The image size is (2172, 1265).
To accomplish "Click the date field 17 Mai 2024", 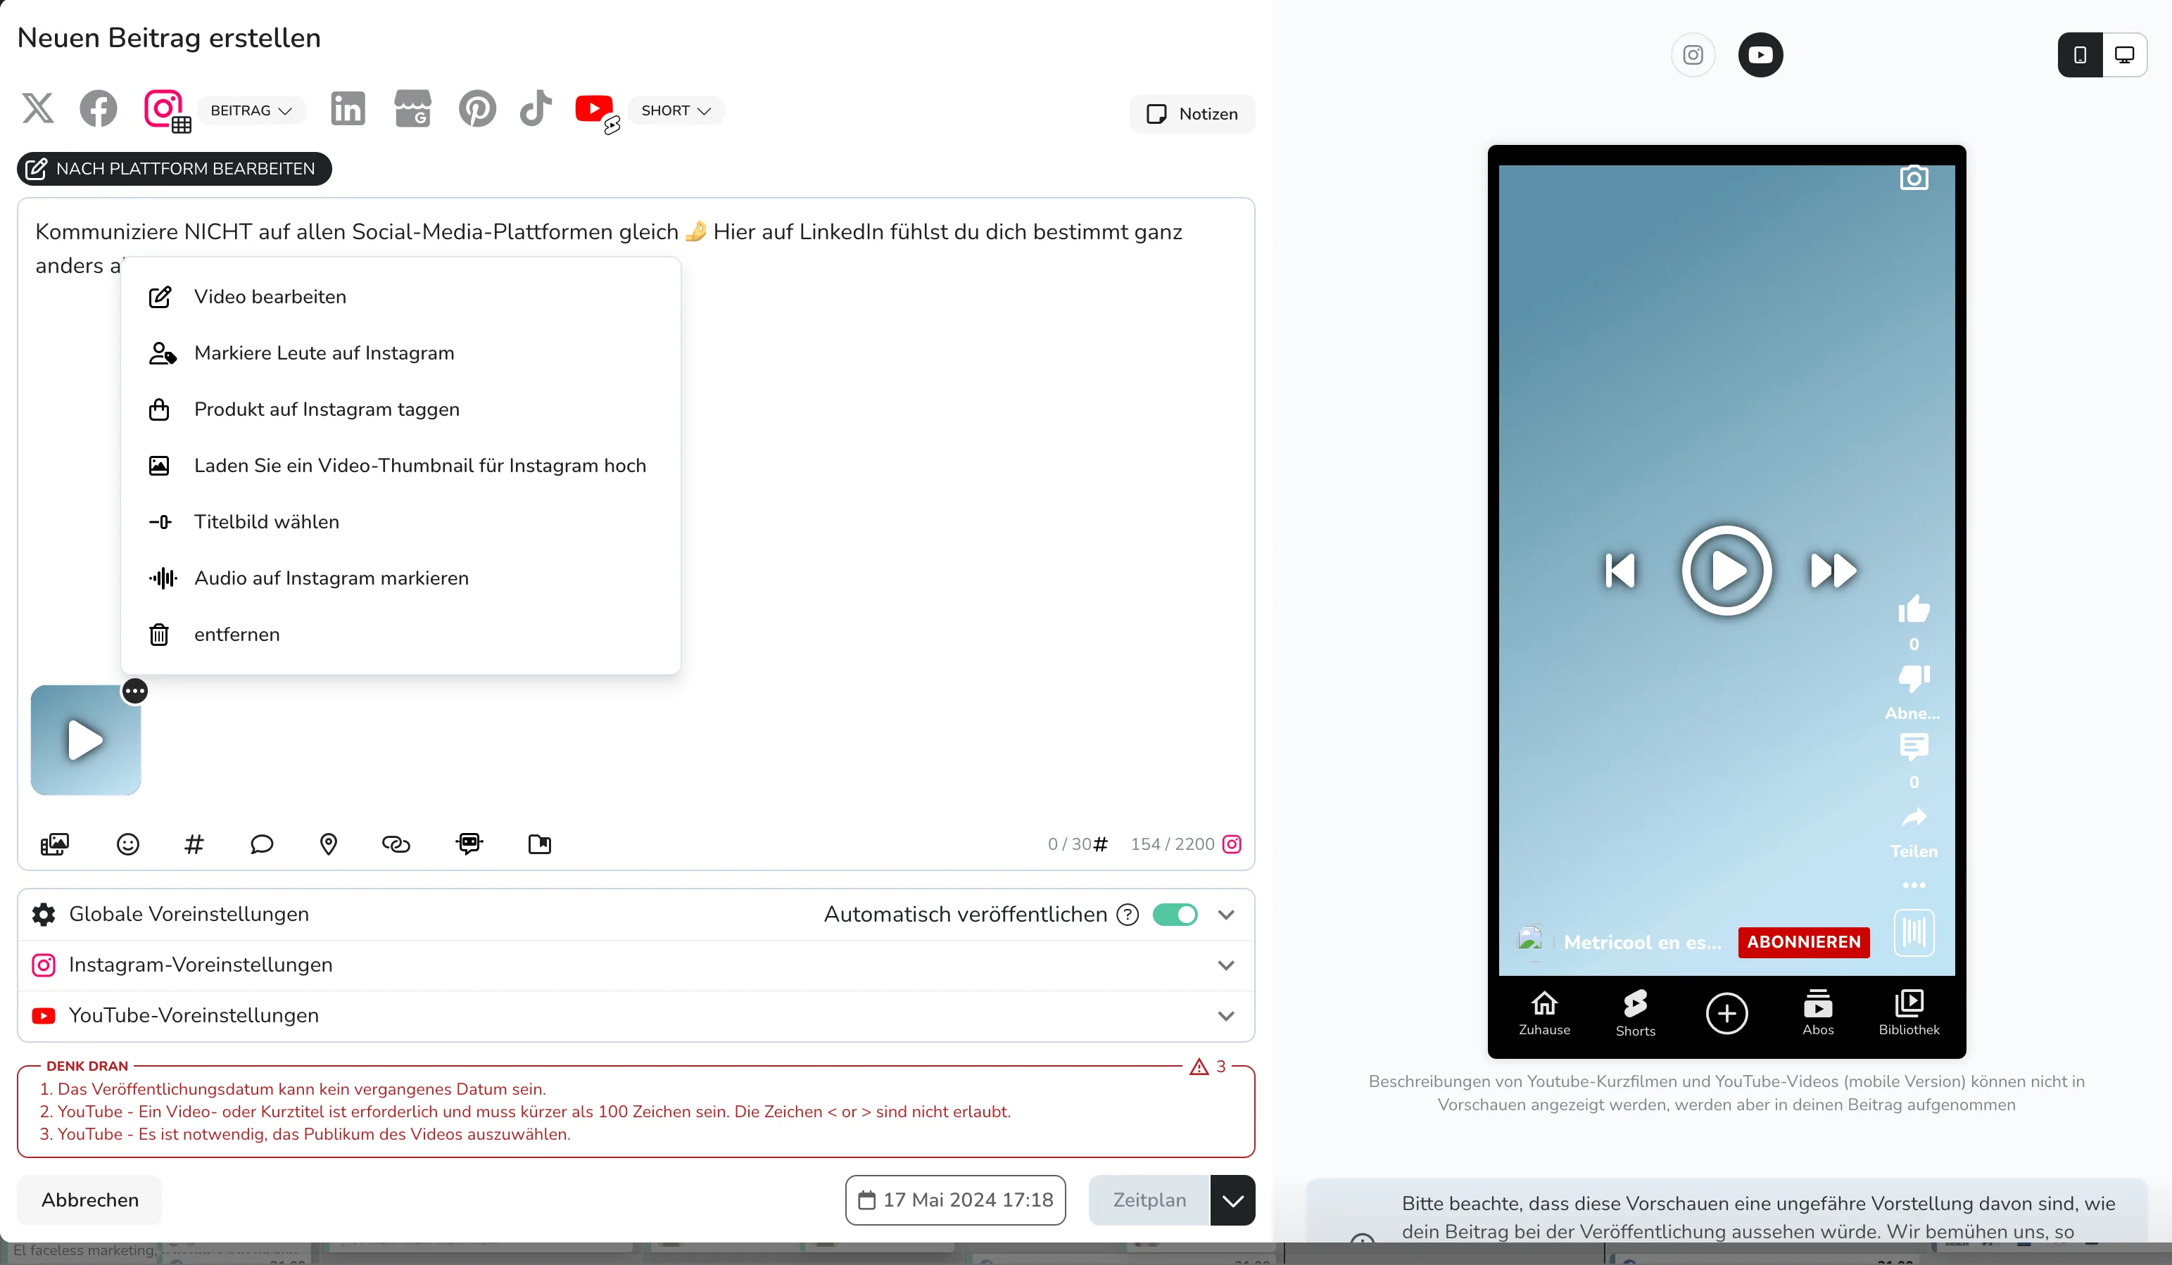I will (x=955, y=1200).
